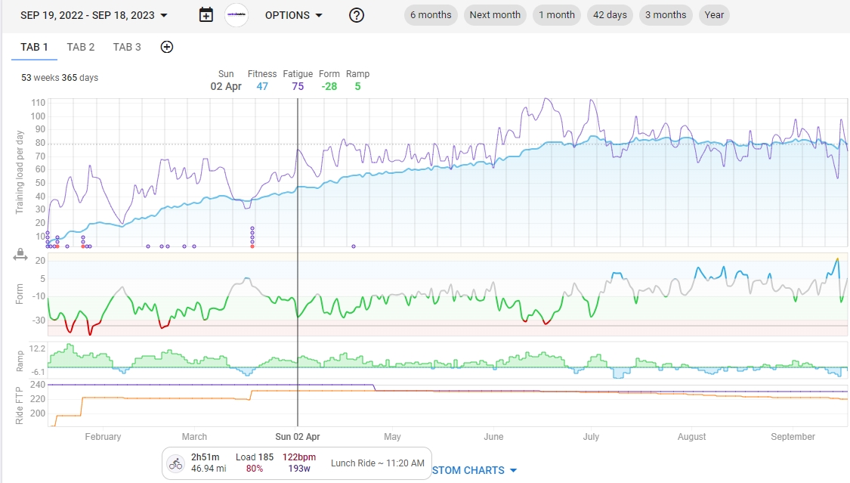850x483 pixels.
Task: Click the help question mark icon
Action: [357, 15]
